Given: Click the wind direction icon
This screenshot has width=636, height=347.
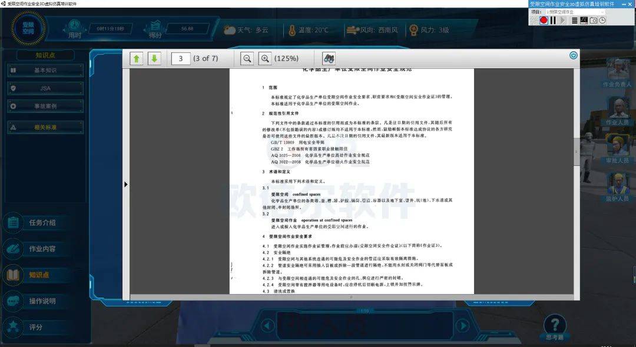Looking at the screenshot, I should [x=353, y=30].
